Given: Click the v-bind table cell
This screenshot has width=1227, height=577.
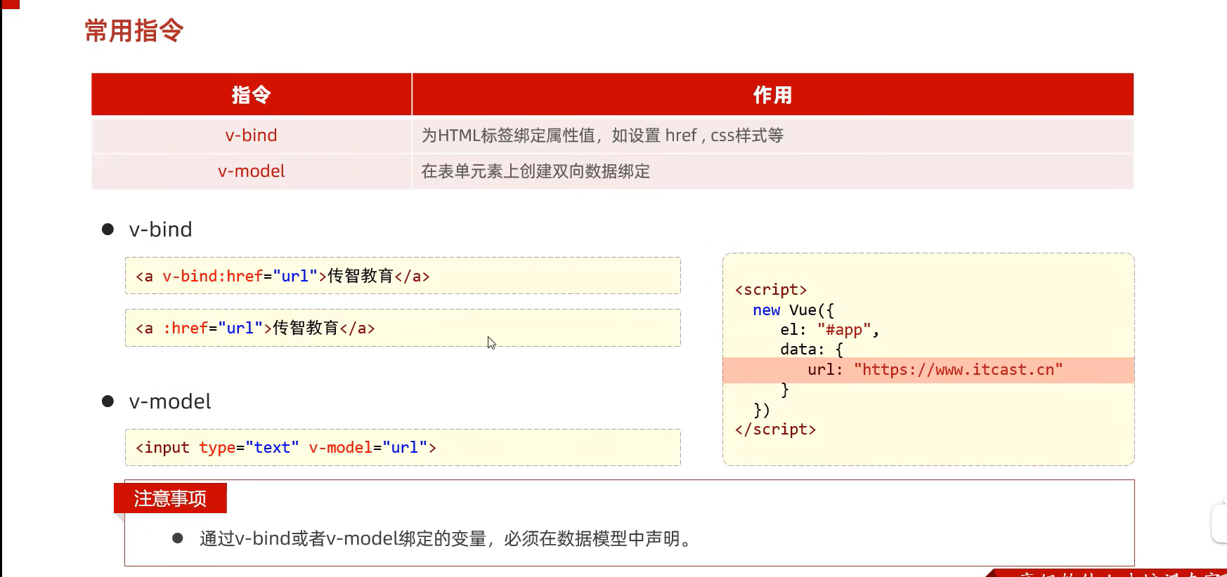Looking at the screenshot, I should coord(251,135).
